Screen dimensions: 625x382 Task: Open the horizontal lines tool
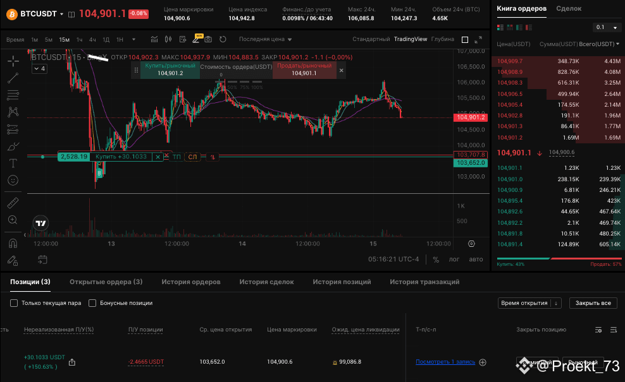[x=13, y=95]
